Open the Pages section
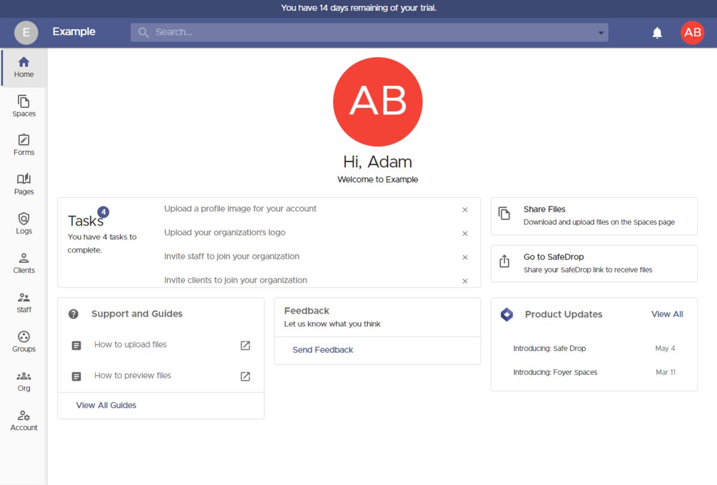Image resolution: width=717 pixels, height=485 pixels. 23,184
